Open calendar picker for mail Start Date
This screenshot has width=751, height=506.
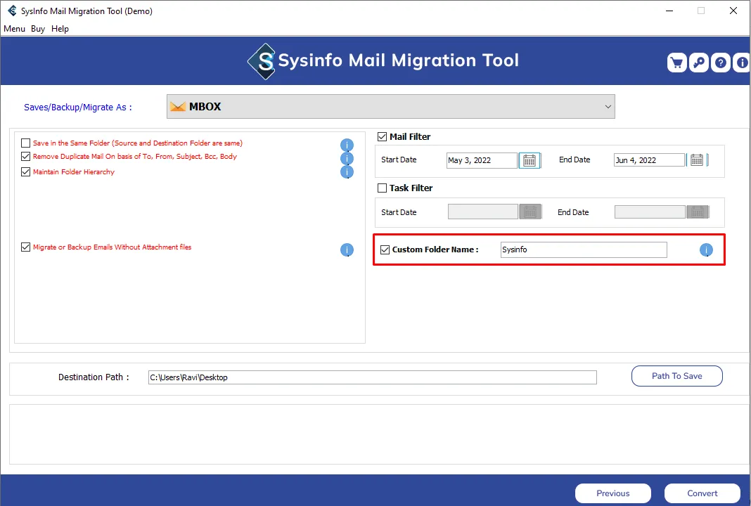529,160
